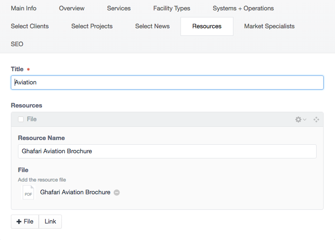
Task: Open Systems + Operations tab
Action: tap(243, 8)
